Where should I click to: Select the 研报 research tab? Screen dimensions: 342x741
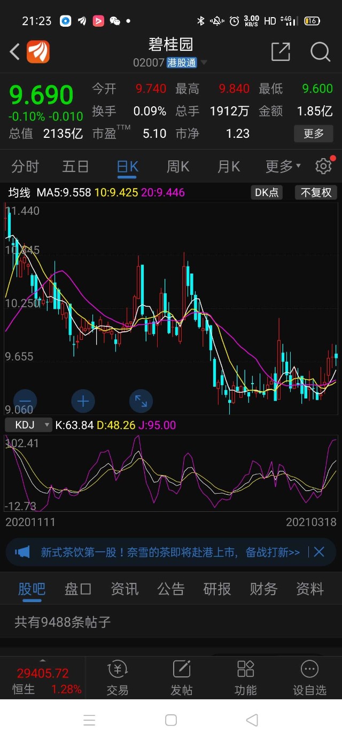coord(217,589)
